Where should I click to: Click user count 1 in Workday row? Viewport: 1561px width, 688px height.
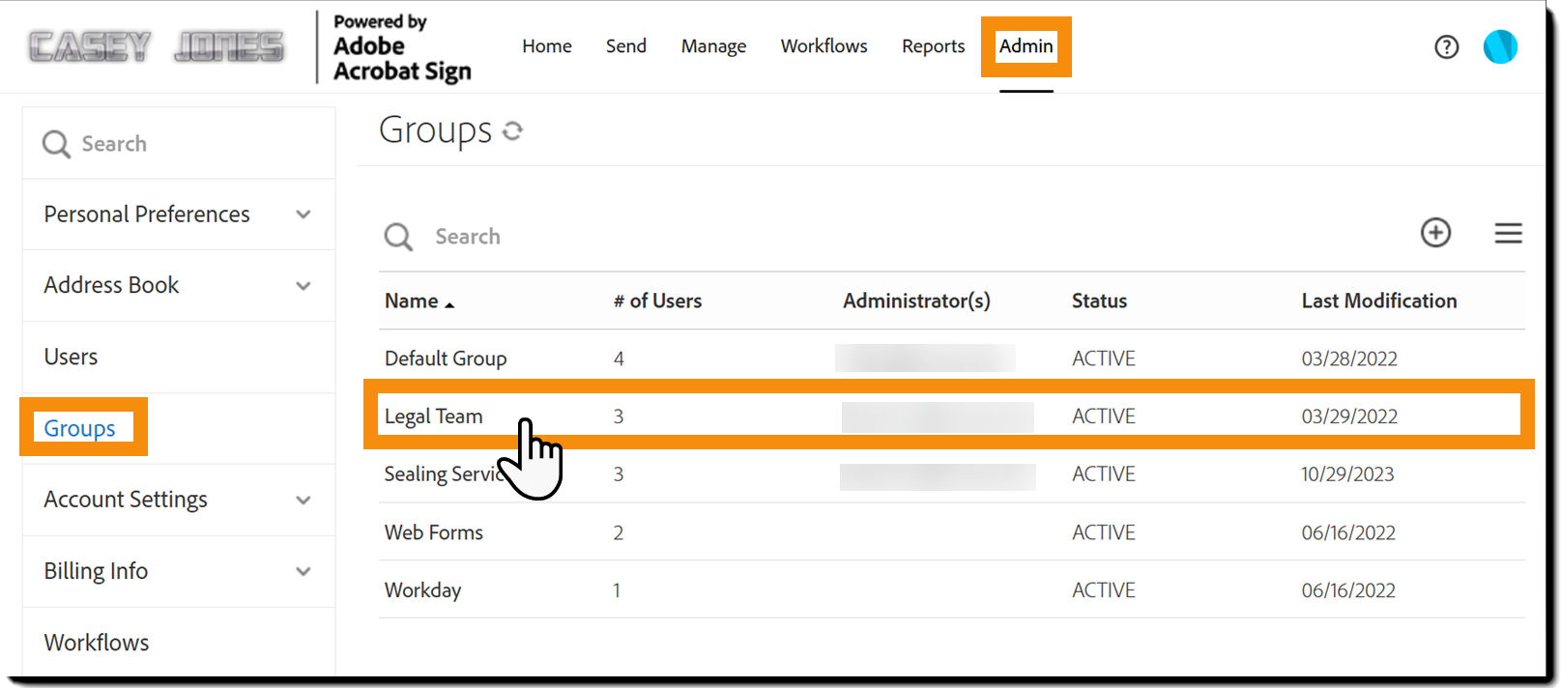point(617,590)
